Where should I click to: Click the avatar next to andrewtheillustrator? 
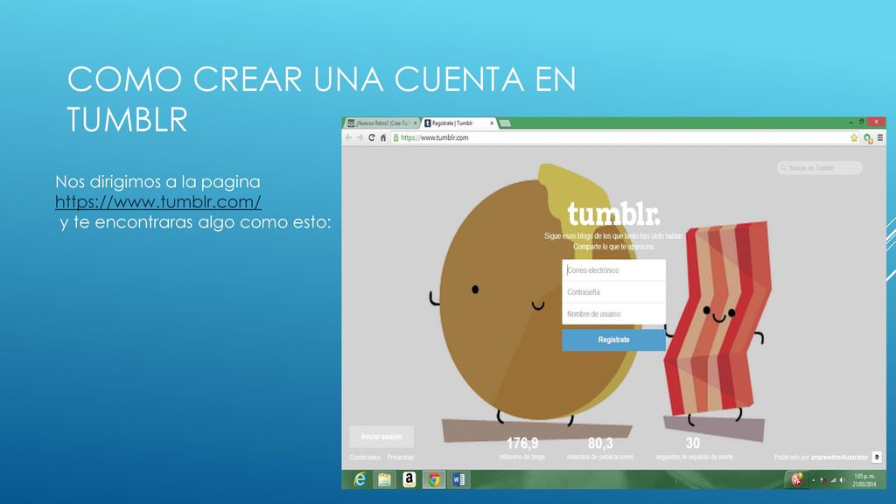[x=877, y=457]
